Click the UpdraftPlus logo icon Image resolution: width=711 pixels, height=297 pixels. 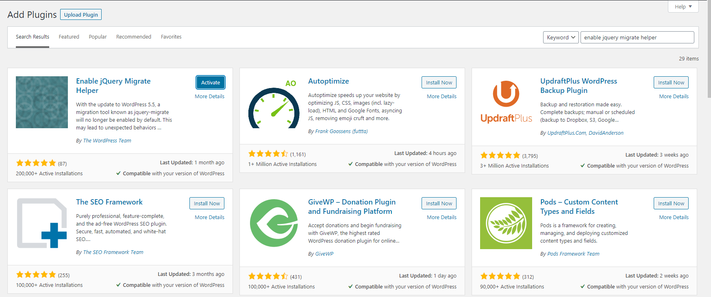coord(506,102)
